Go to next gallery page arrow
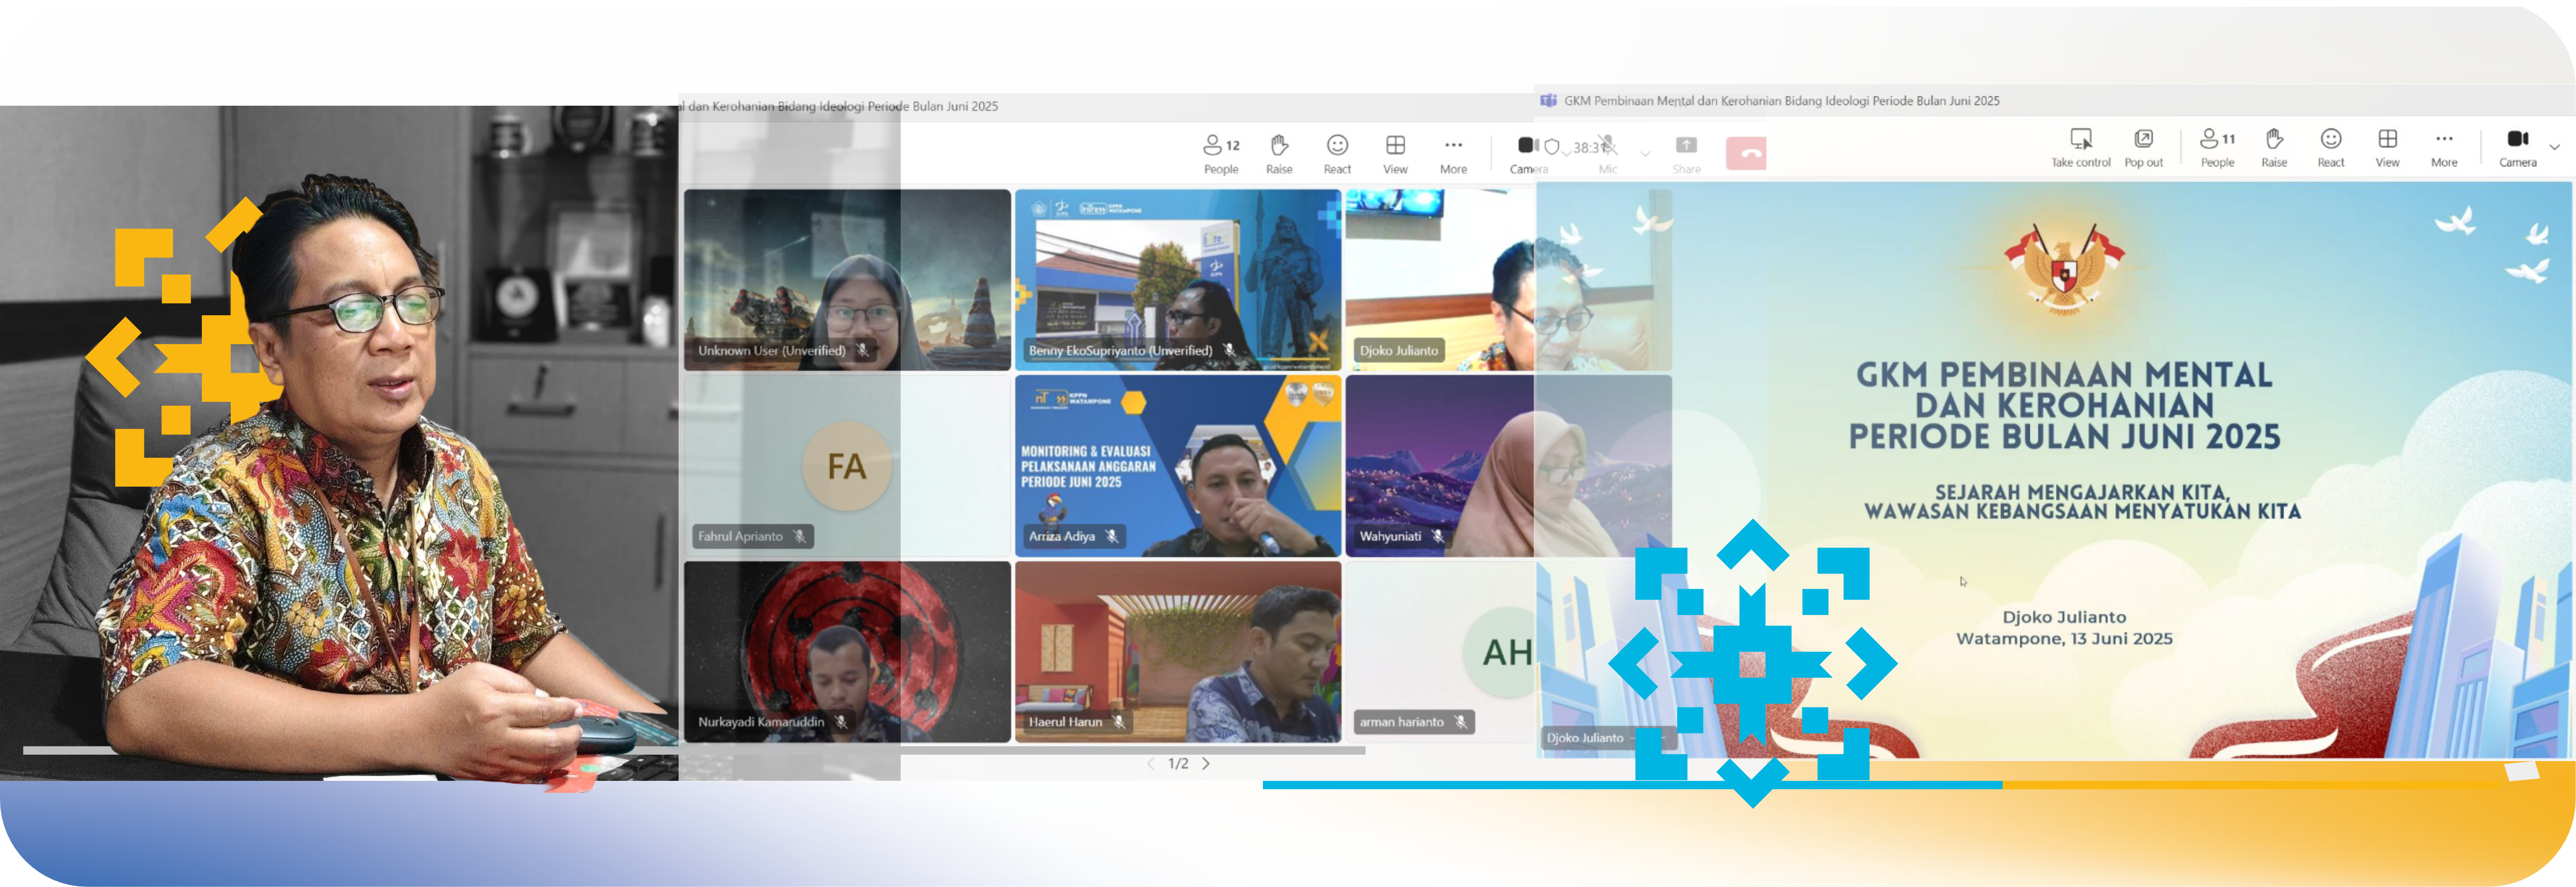 [1206, 763]
